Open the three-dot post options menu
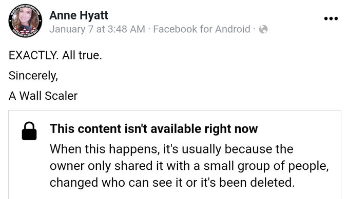This screenshot has height=199, width=349. point(331,18)
